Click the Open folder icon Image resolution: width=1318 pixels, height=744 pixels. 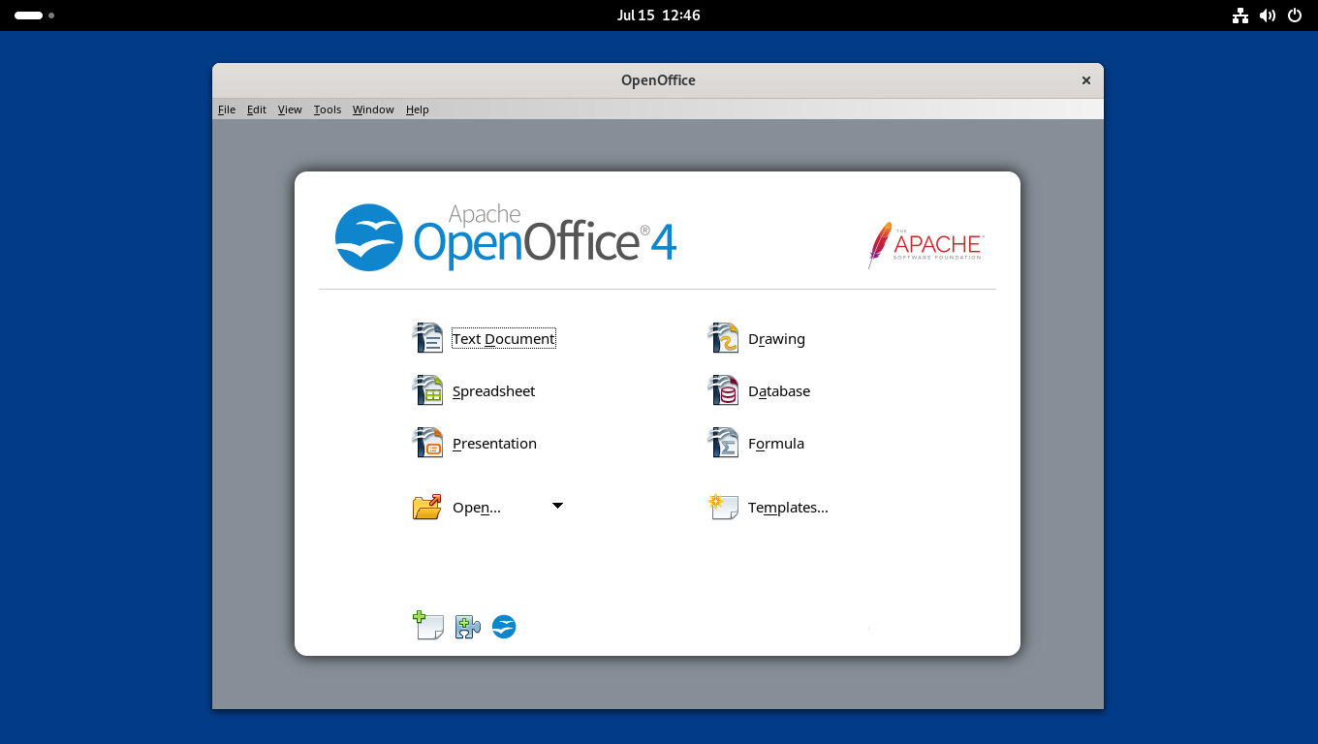tap(427, 507)
